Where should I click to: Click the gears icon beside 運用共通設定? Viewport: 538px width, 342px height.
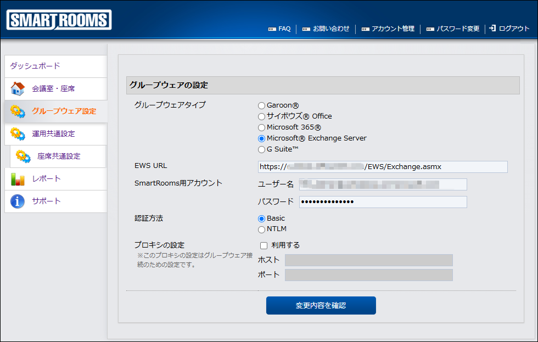[18, 133]
